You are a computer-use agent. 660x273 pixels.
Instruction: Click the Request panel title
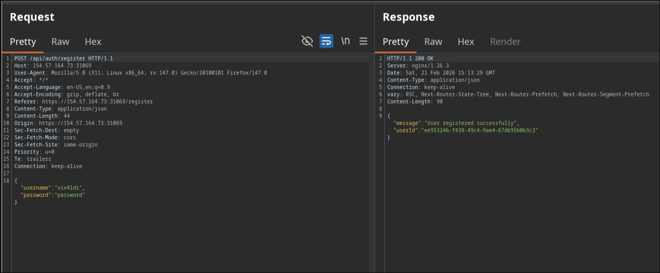[x=32, y=17]
